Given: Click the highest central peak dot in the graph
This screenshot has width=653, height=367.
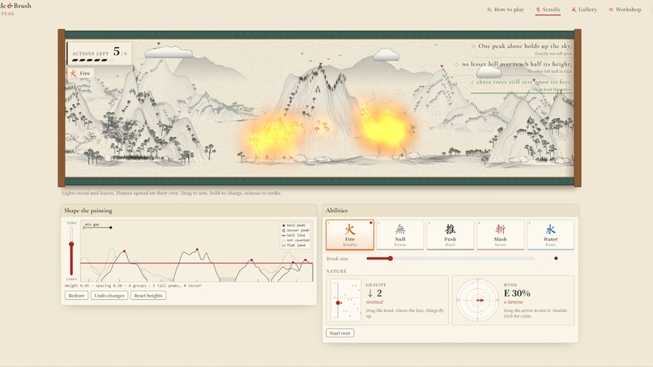Looking at the screenshot, I should (x=197, y=250).
